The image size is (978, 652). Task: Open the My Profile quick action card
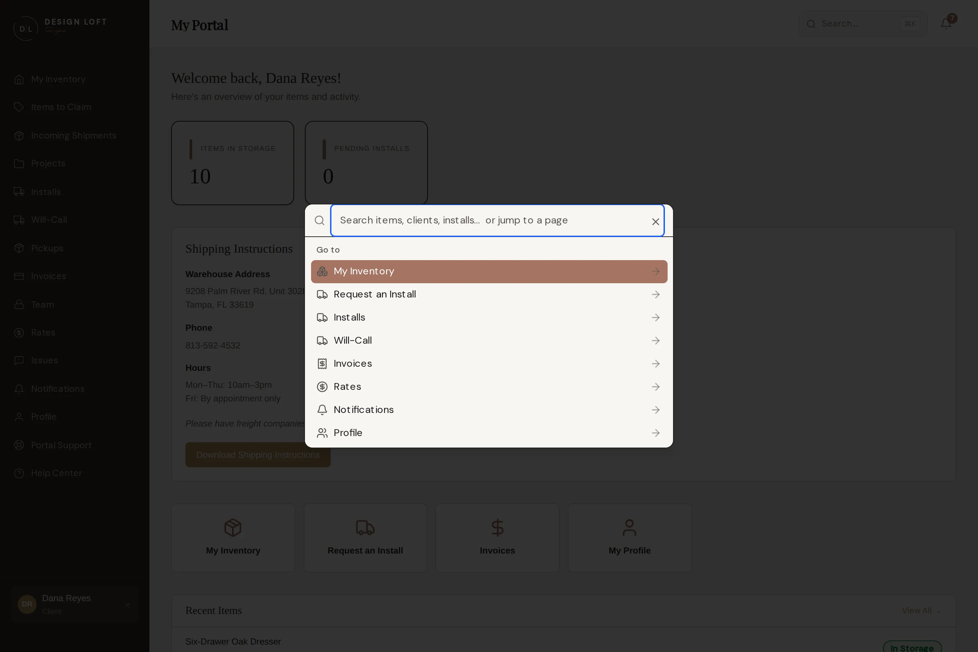(630, 538)
